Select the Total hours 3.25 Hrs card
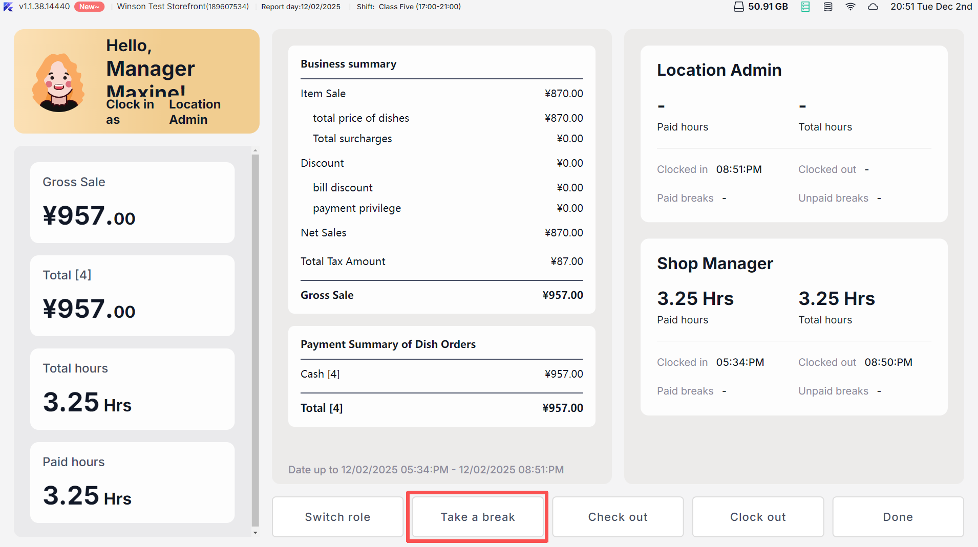Image resolution: width=978 pixels, height=547 pixels. (132, 389)
